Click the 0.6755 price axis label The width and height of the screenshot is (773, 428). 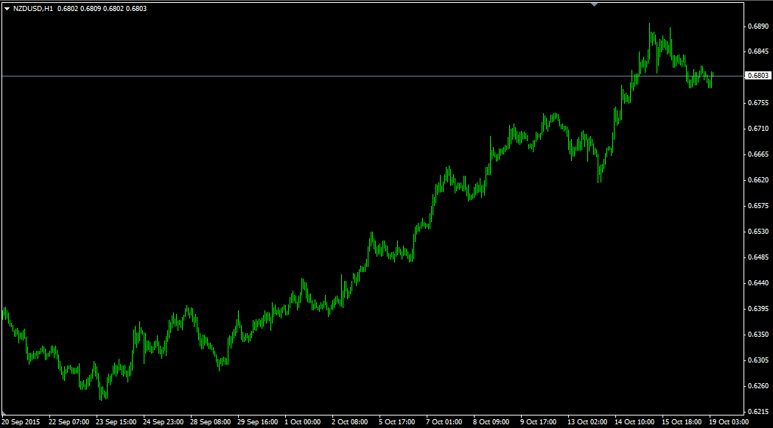758,103
